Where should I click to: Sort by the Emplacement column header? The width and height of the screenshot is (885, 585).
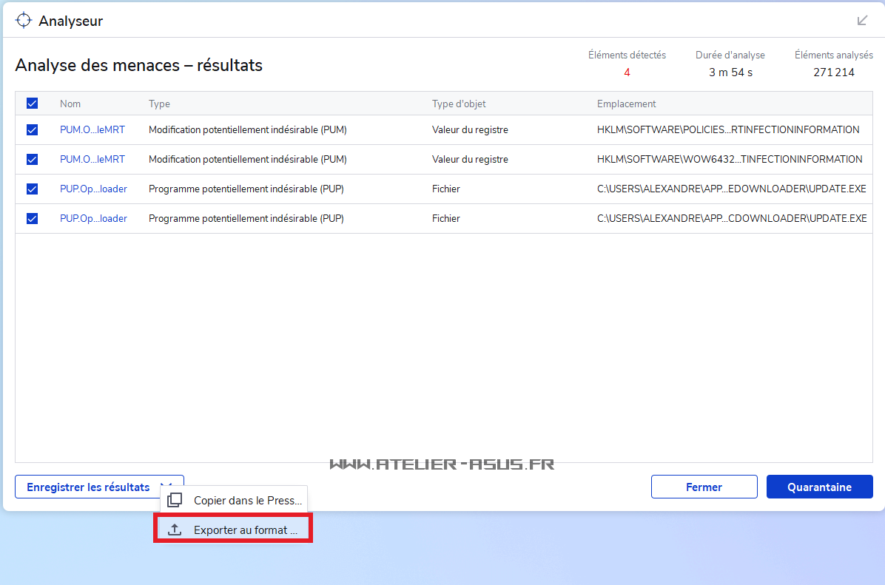[626, 104]
